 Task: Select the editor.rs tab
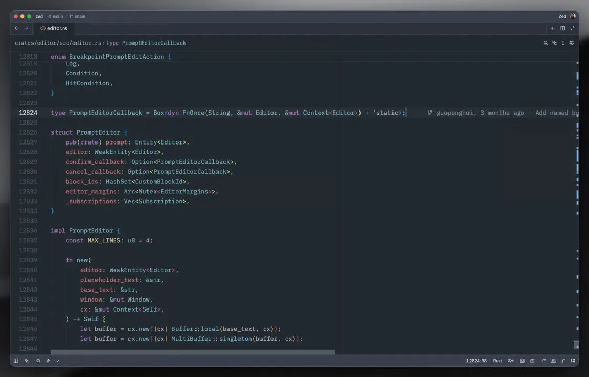point(54,28)
